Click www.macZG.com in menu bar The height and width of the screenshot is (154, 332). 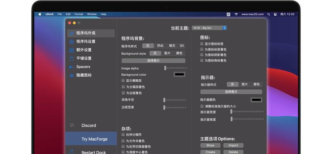pyautogui.click(x=253, y=14)
